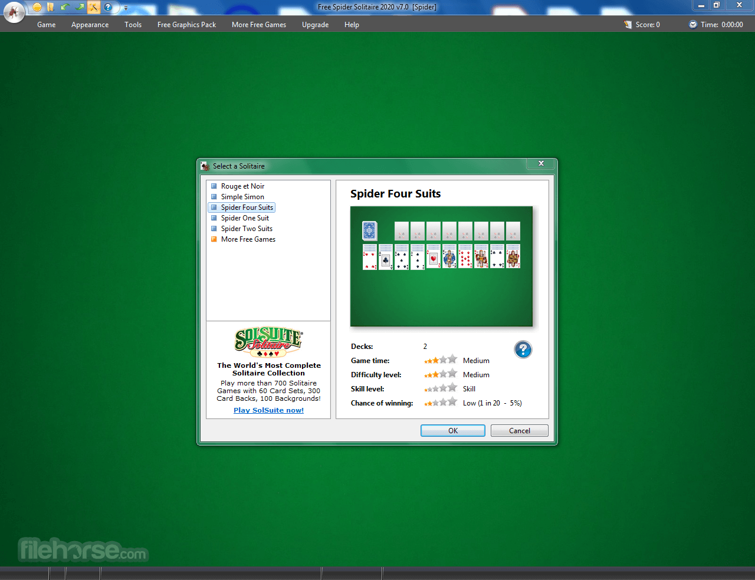Click the blue help button in dialog

523,350
